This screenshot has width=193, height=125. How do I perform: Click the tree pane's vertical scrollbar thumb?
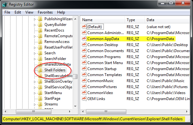point(75,76)
